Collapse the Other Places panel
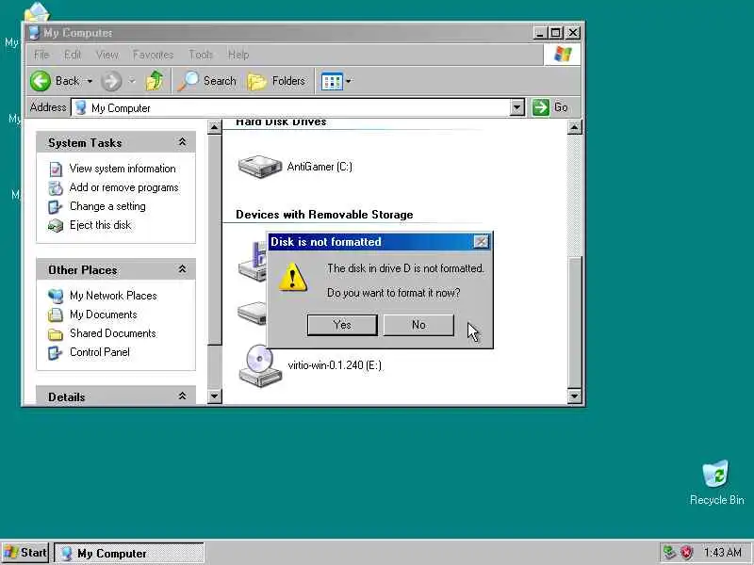The image size is (754, 565). 182,269
